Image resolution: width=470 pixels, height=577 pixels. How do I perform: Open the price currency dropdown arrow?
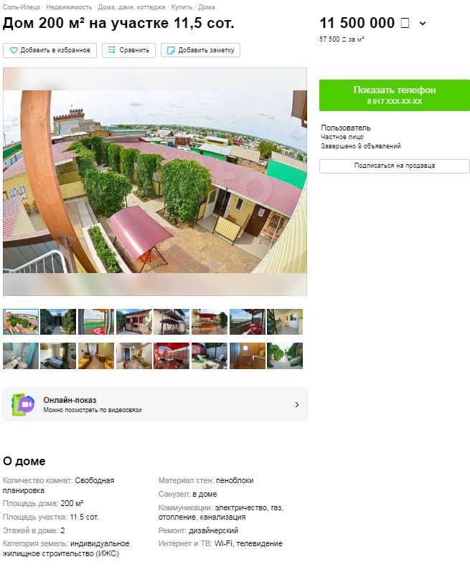pos(423,24)
